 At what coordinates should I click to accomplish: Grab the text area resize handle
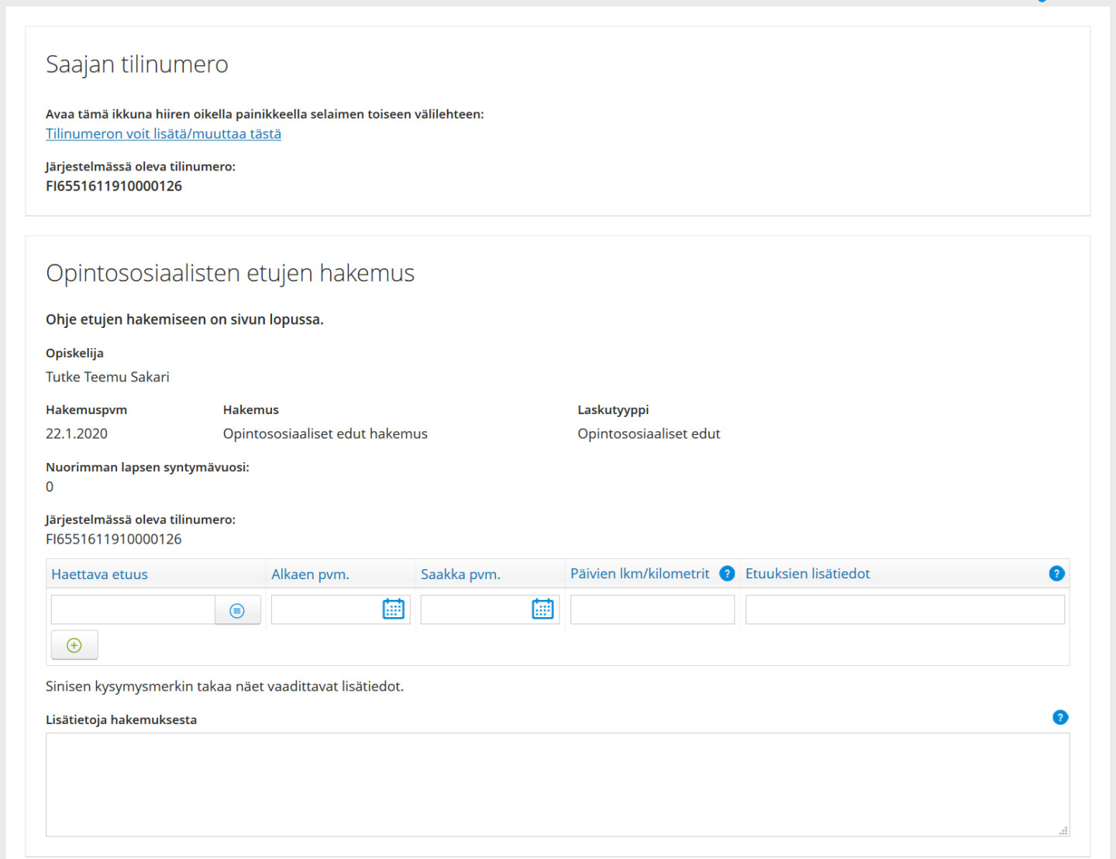(1063, 830)
